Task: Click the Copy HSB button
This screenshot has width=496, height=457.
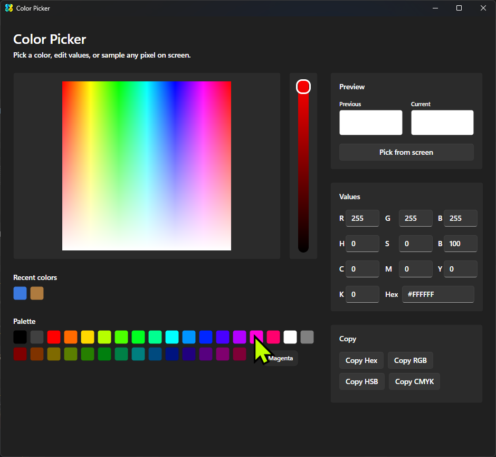Action: pyautogui.click(x=361, y=381)
